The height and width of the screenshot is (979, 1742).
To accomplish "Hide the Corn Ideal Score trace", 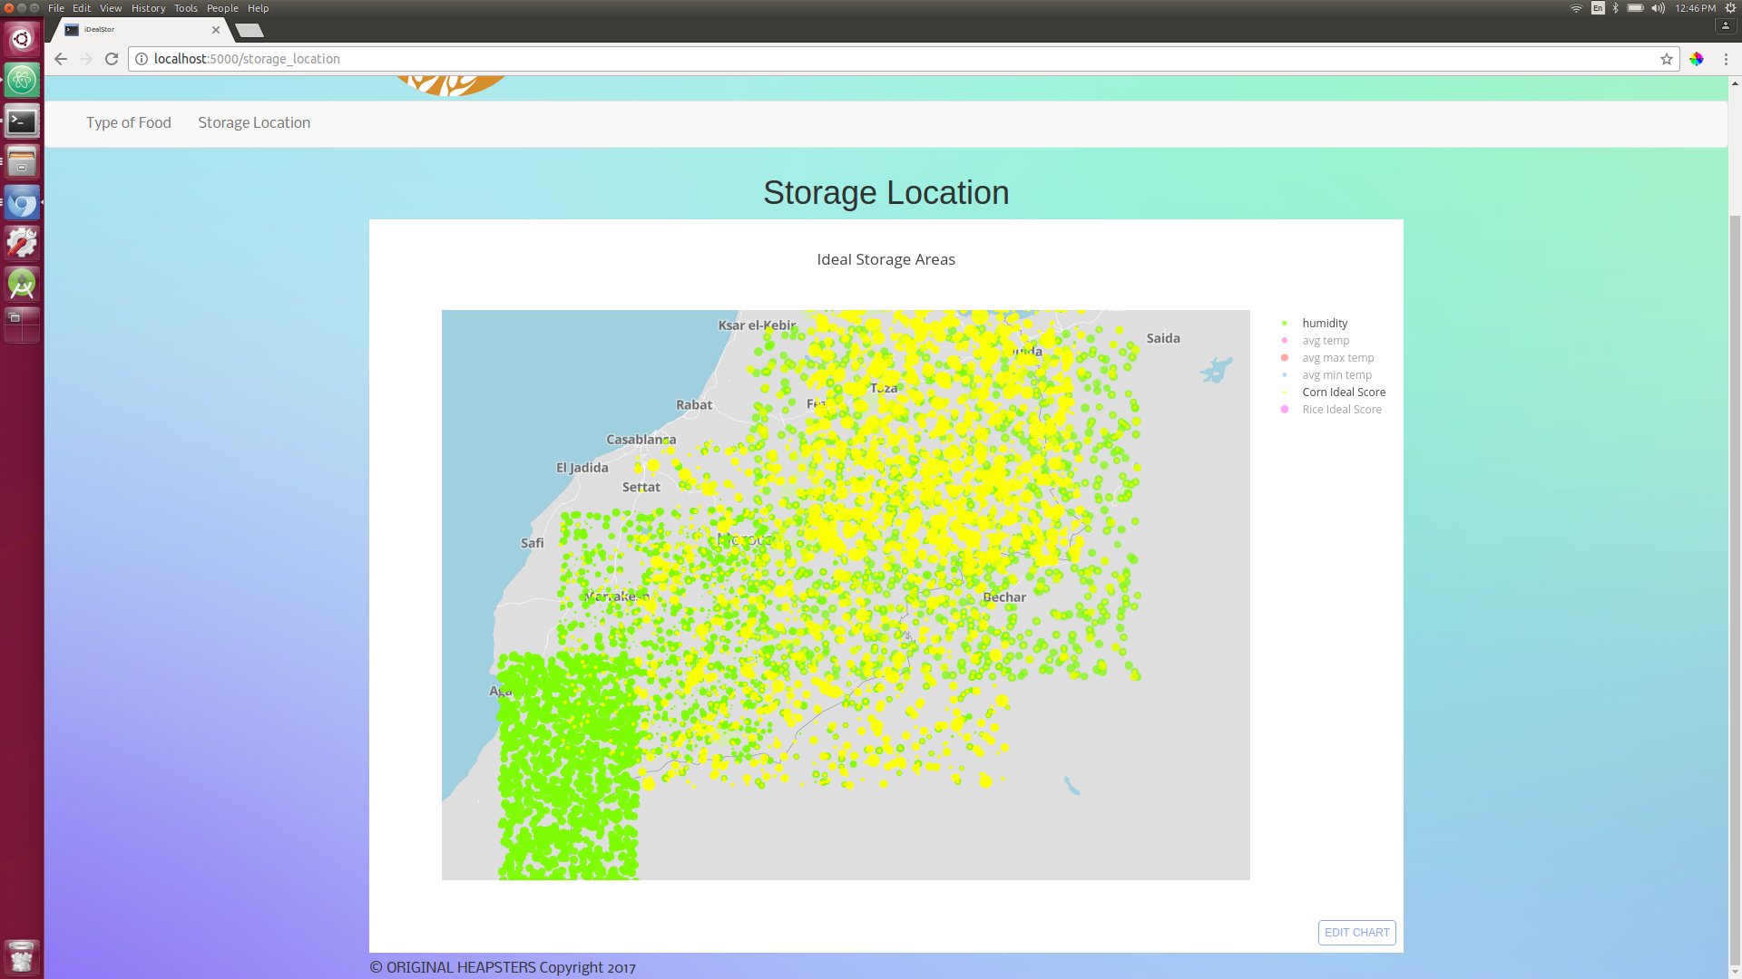I will pyautogui.click(x=1343, y=393).
